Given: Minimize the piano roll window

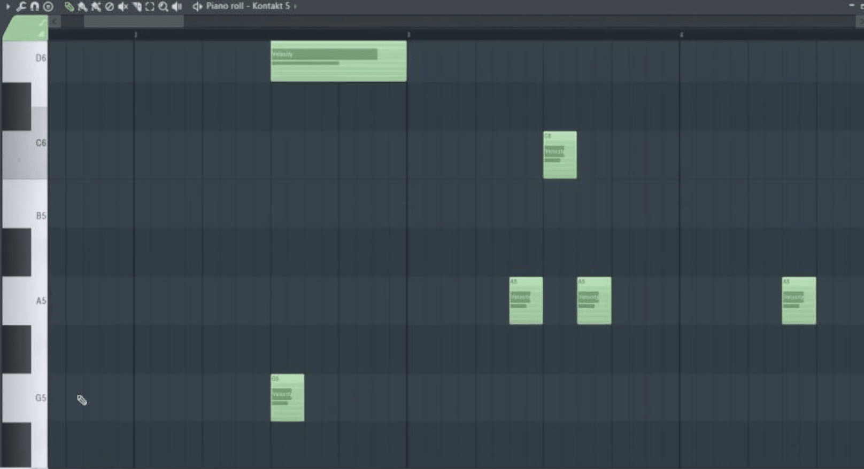Looking at the screenshot, I should point(852,5).
